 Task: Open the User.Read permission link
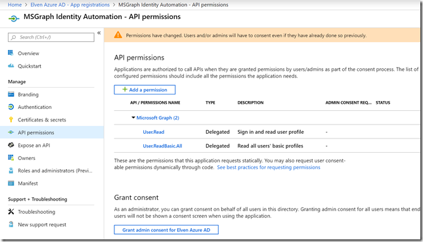tap(154, 132)
